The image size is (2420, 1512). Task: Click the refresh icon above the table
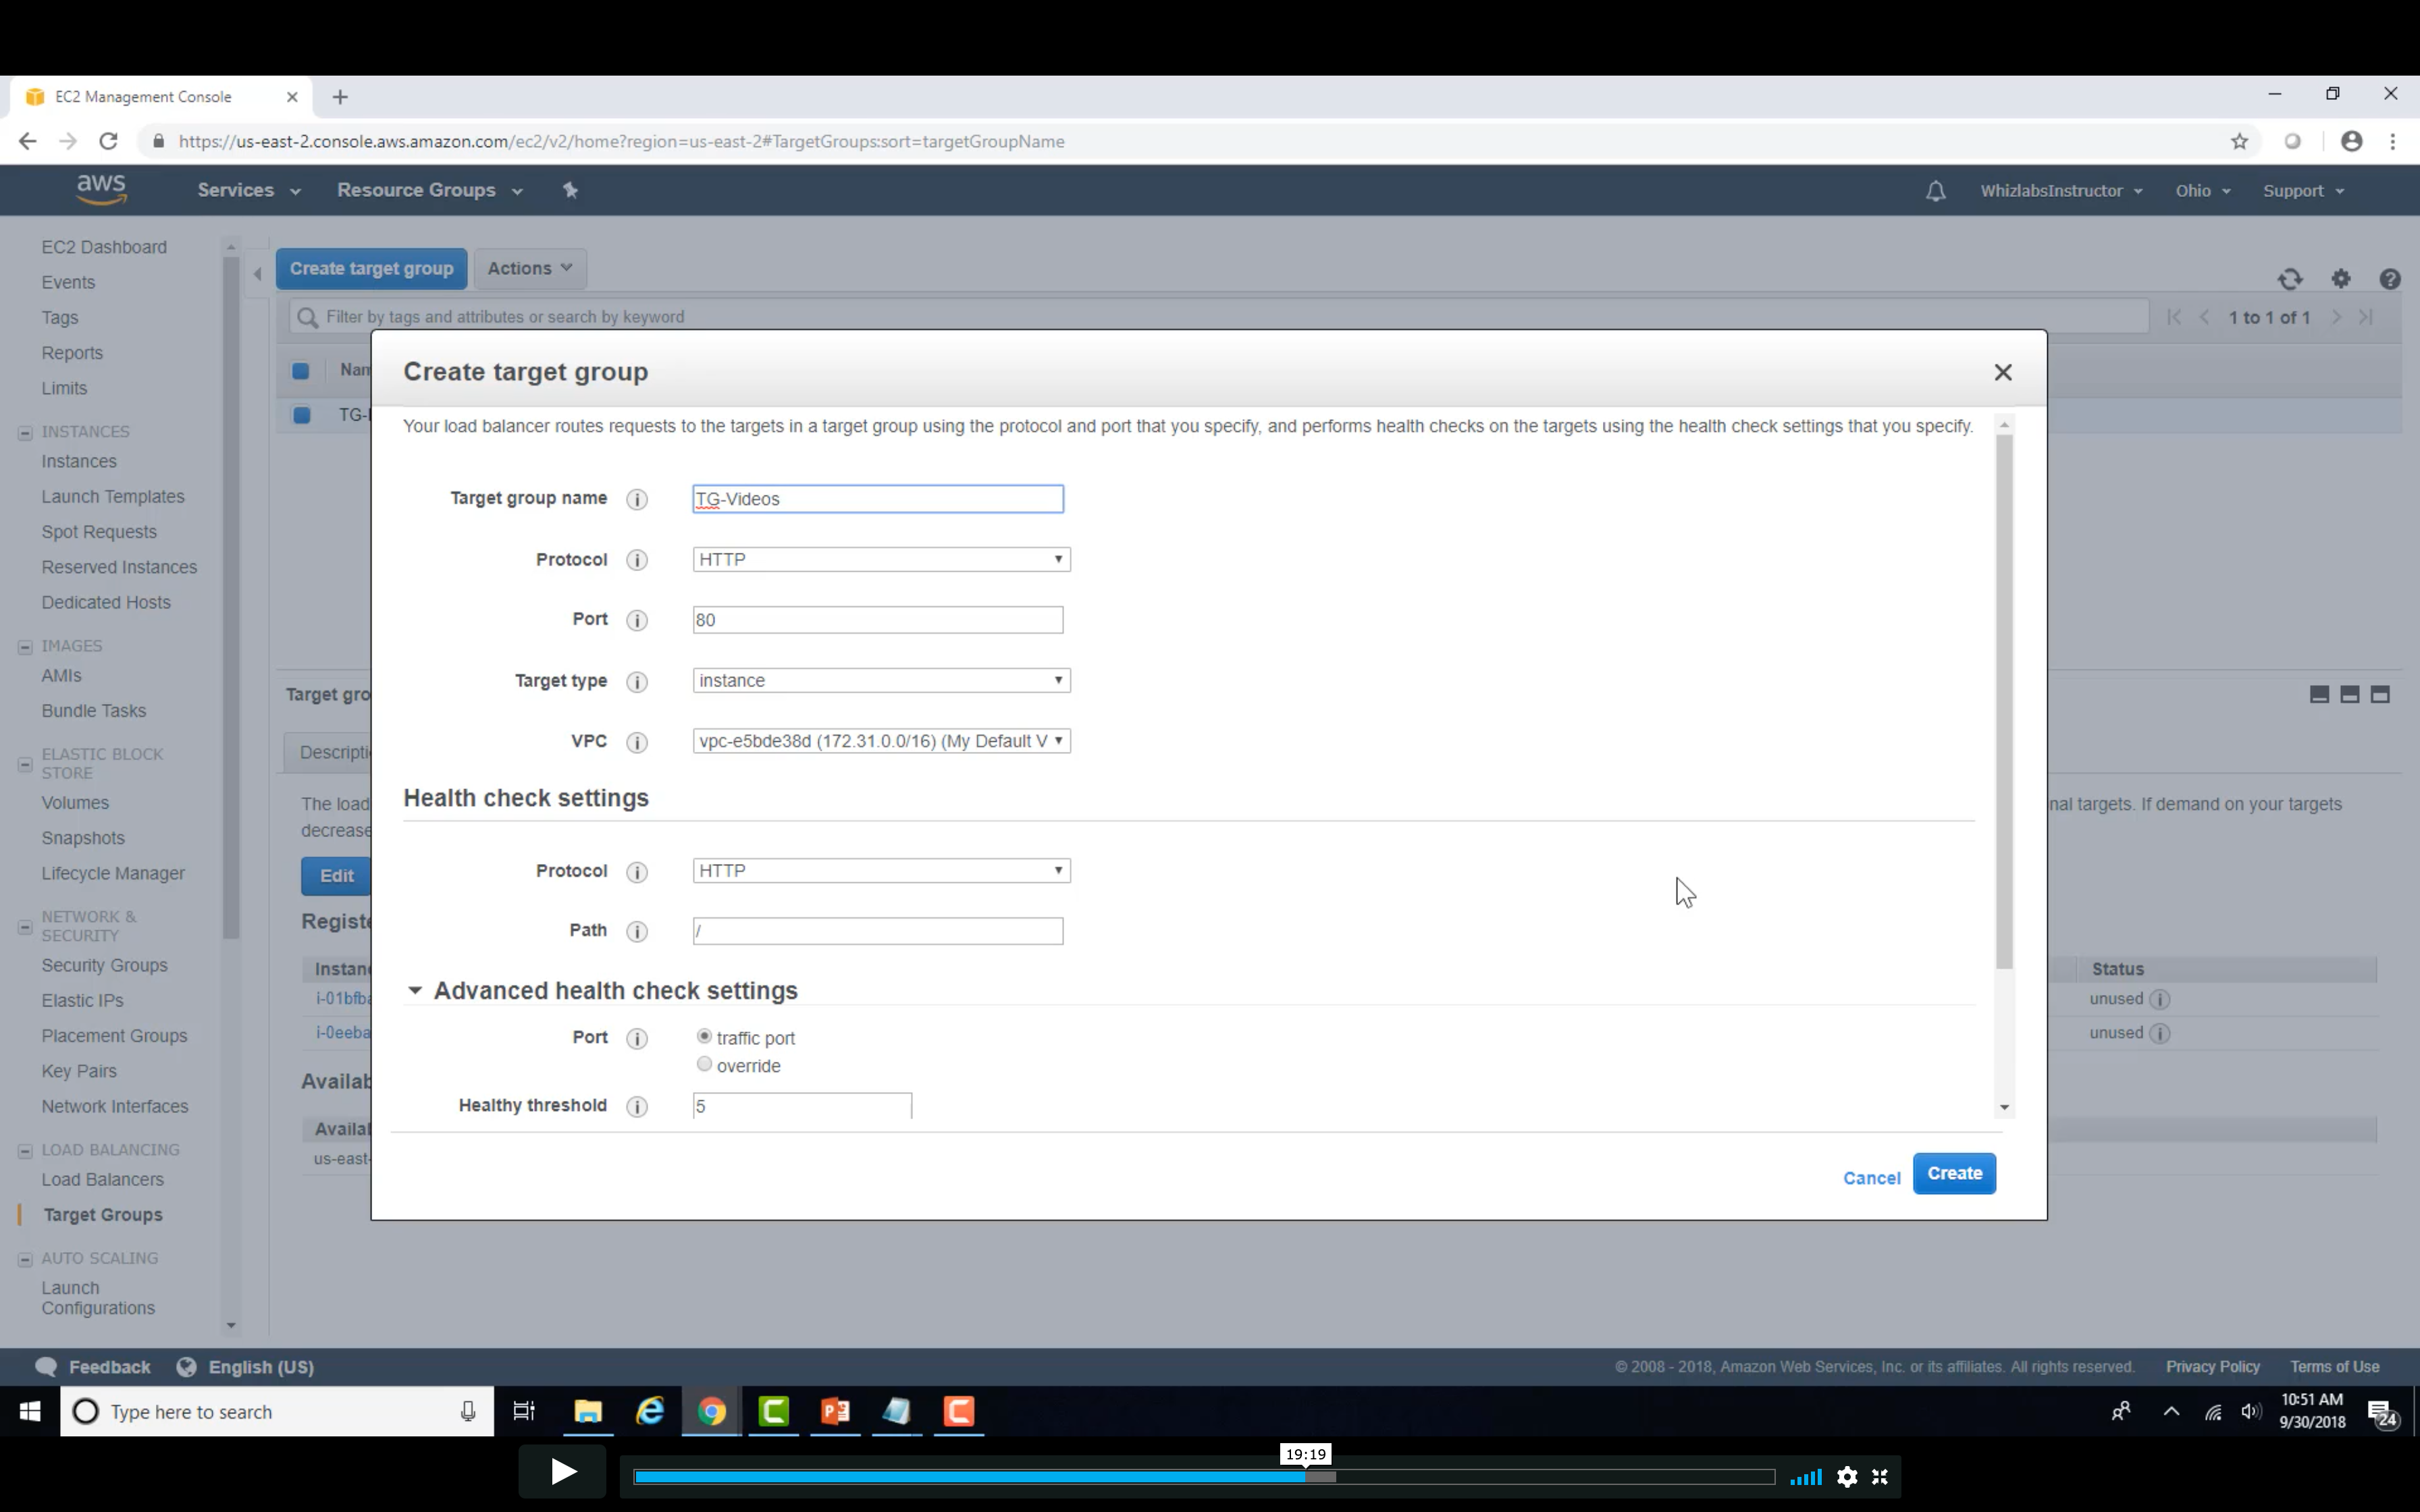(x=2290, y=279)
